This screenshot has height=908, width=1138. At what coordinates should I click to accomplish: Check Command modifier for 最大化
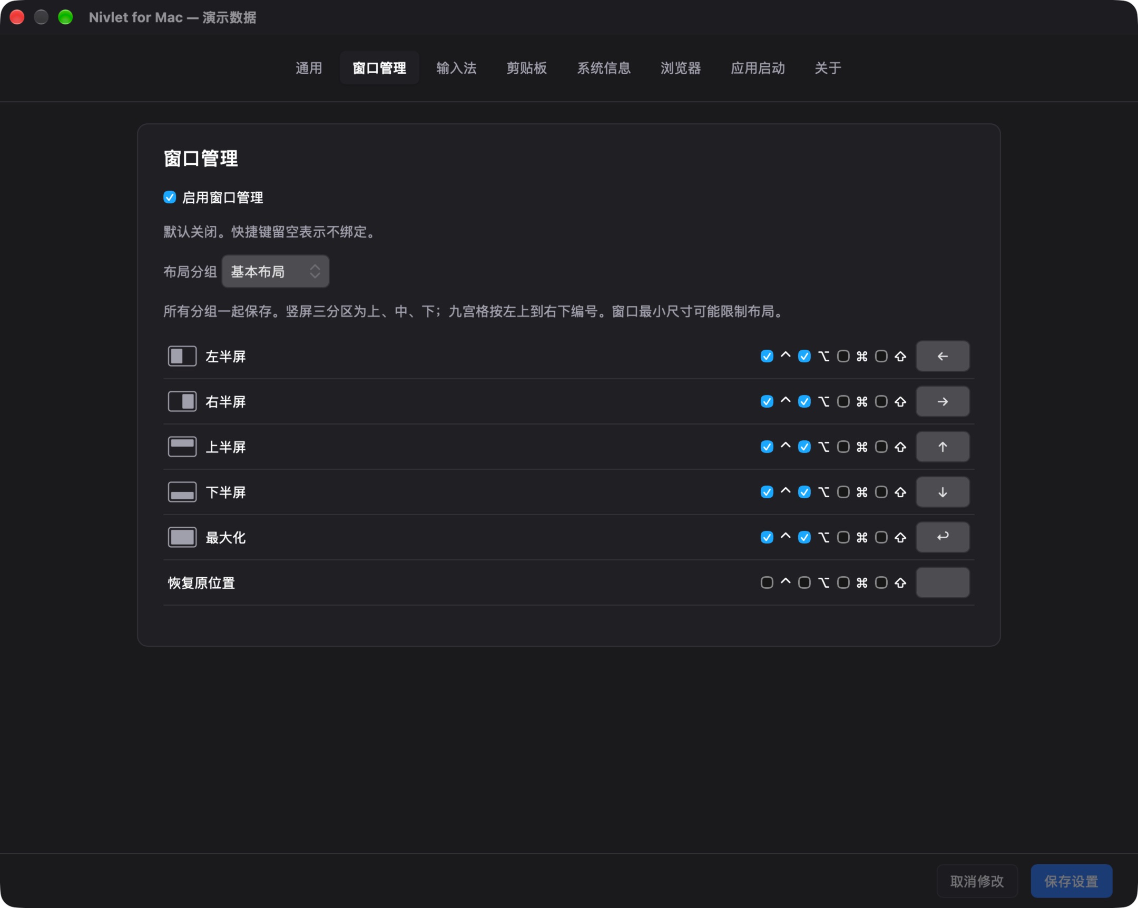843,537
